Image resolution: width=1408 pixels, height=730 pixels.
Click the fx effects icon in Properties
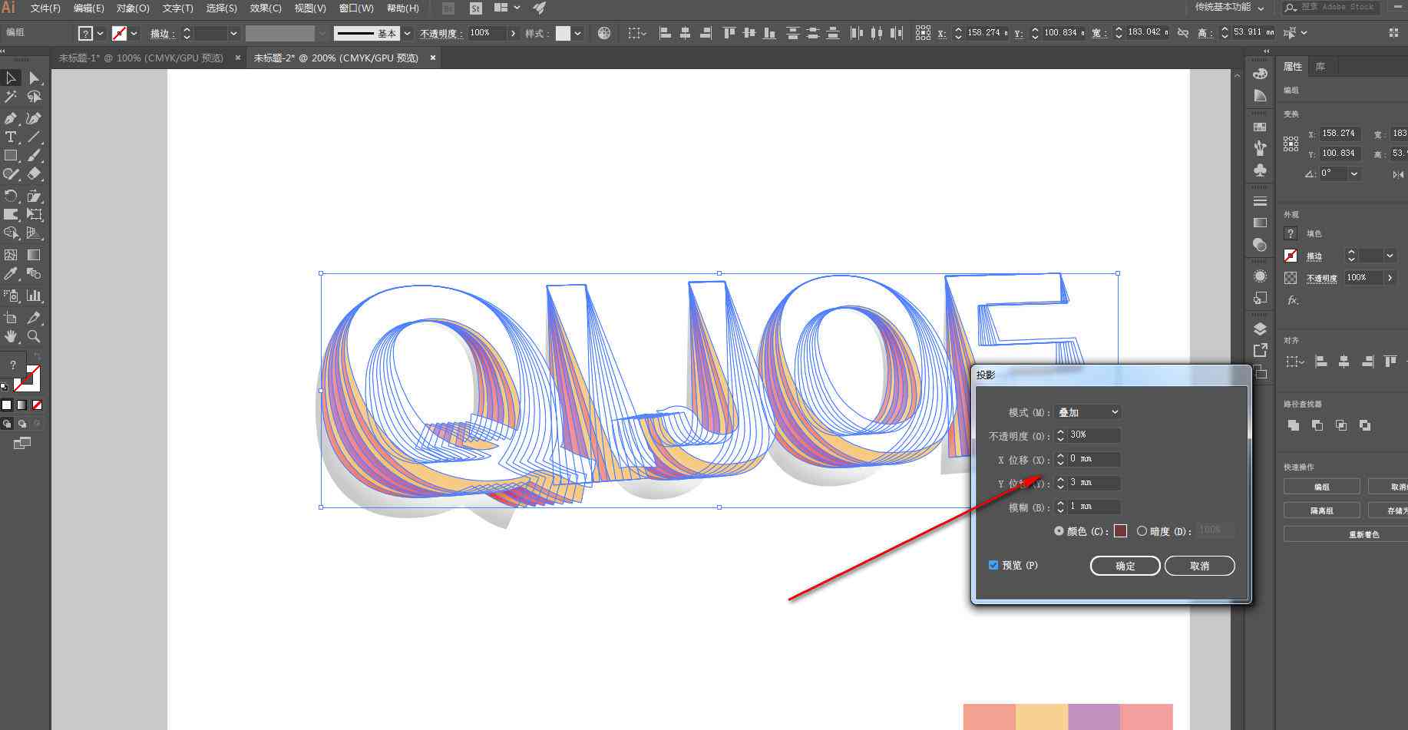click(1292, 300)
